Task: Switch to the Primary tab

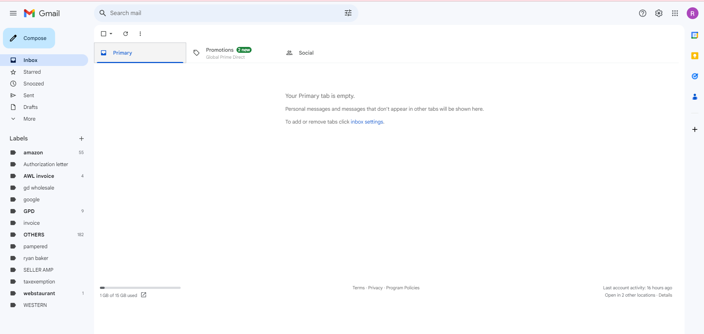Action: 140,53
